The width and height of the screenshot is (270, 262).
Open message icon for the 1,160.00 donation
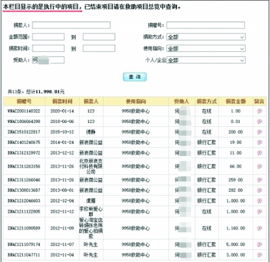(259, 228)
